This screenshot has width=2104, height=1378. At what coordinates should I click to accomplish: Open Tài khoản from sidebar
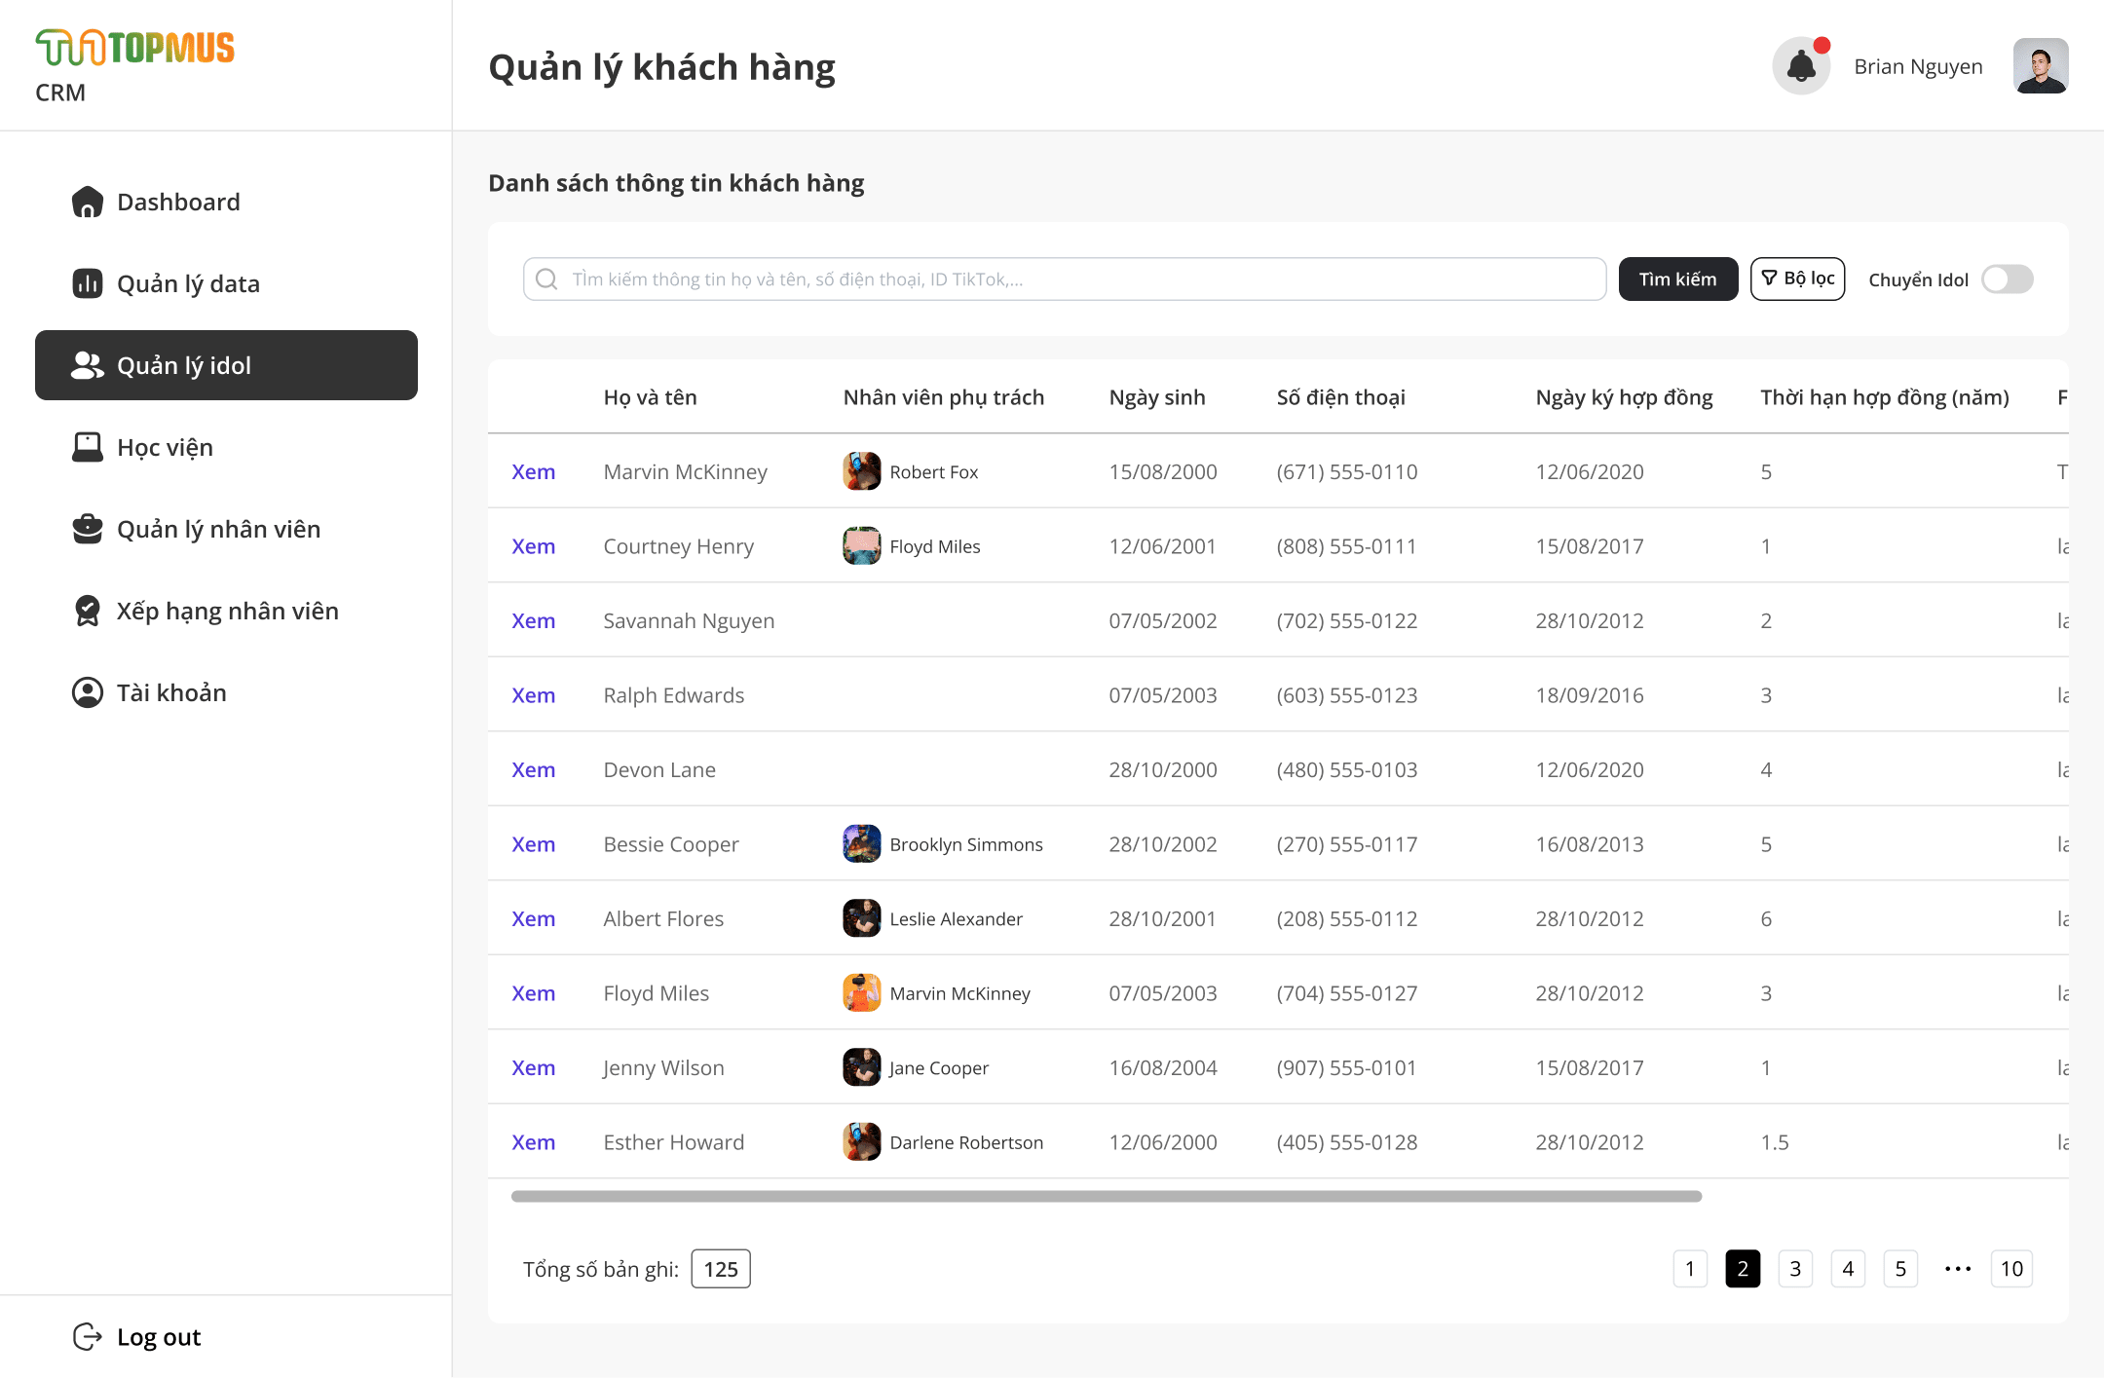point(170,692)
